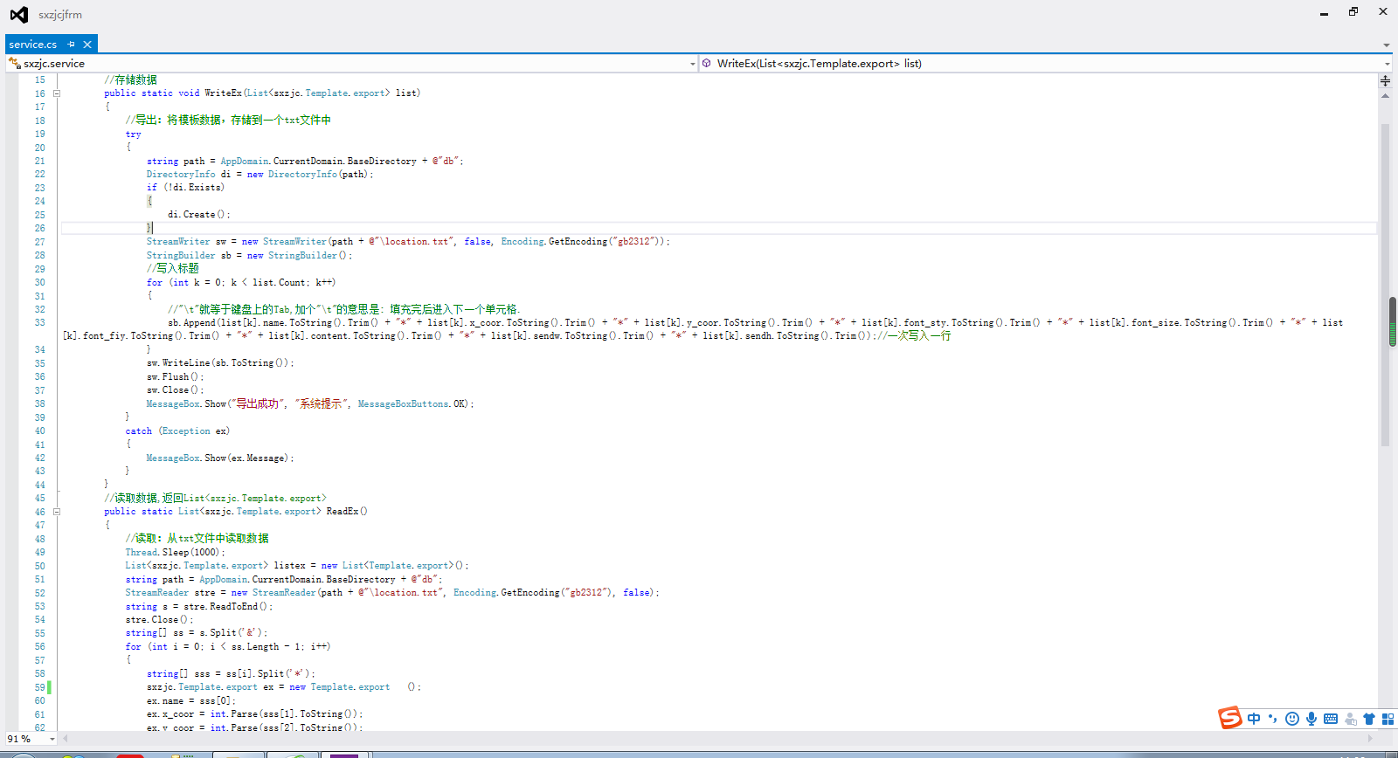Close the service.cs tab

pyautogui.click(x=87, y=45)
